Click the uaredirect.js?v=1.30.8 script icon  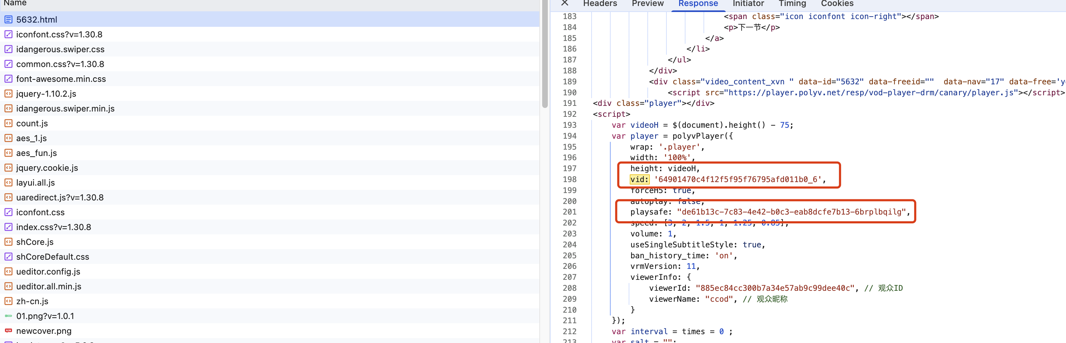(x=8, y=197)
